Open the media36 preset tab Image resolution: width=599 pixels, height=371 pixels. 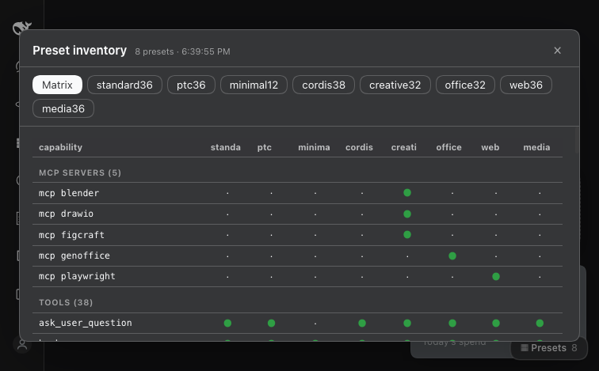63,108
